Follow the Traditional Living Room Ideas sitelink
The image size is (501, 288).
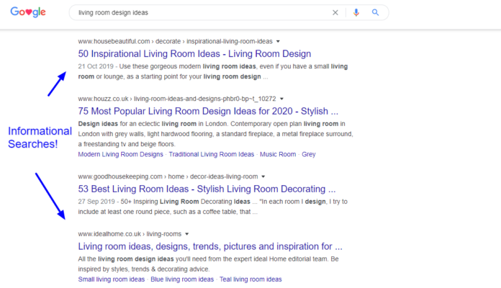pyautogui.click(x=211, y=154)
